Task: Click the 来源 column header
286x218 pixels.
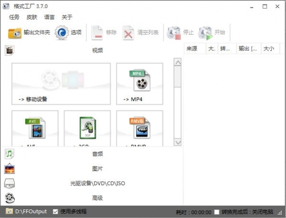Action: pyautogui.click(x=195, y=49)
